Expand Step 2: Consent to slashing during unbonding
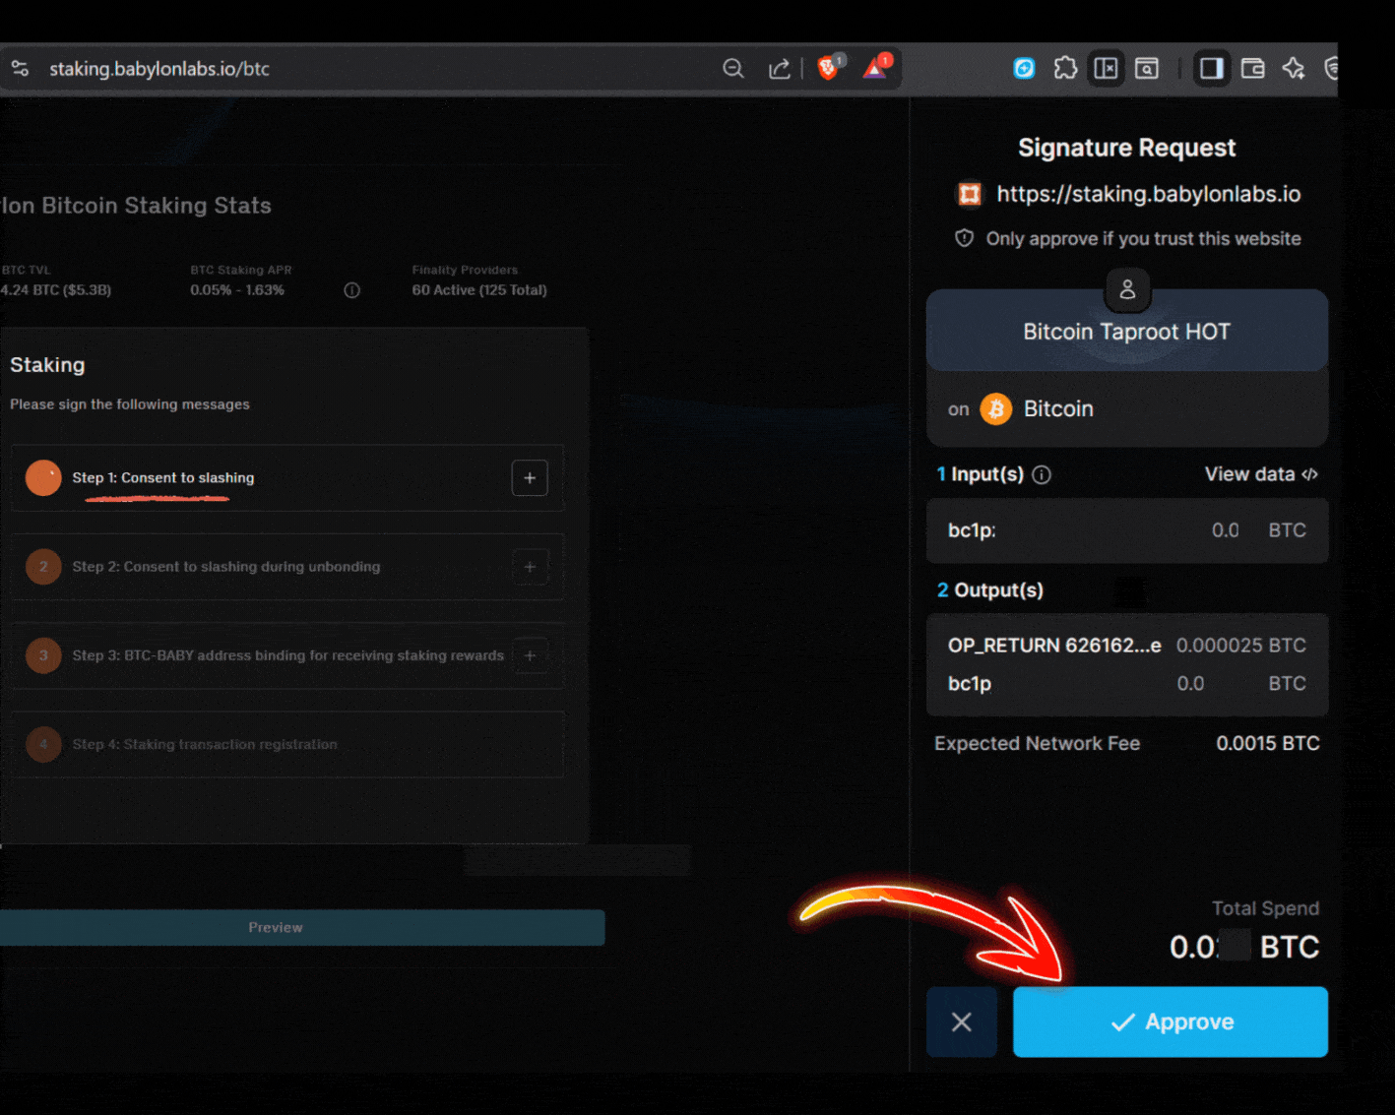Screen dimensions: 1395x1115 530,567
